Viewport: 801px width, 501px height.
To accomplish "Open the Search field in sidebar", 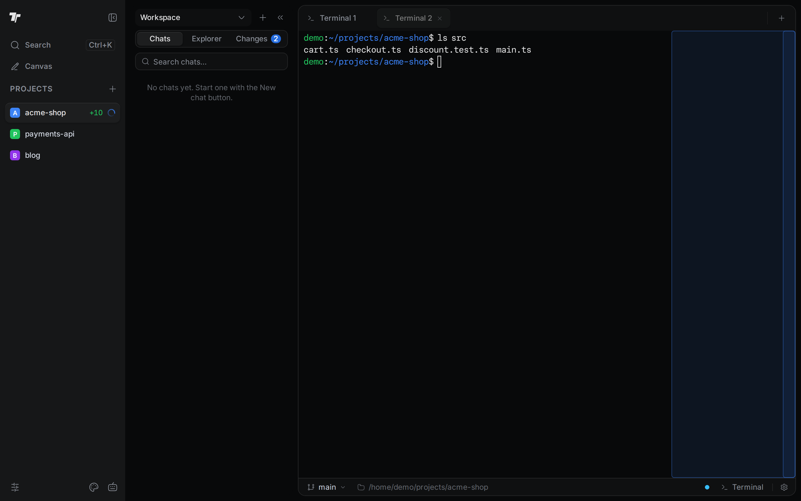I will tap(63, 45).
